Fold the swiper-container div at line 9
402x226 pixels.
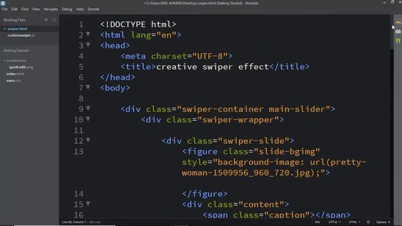coord(88,109)
